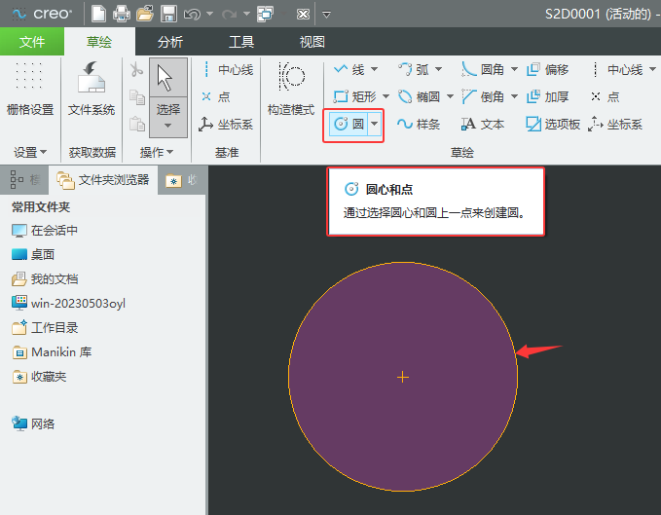Select the 样条 spline tool

(x=419, y=125)
